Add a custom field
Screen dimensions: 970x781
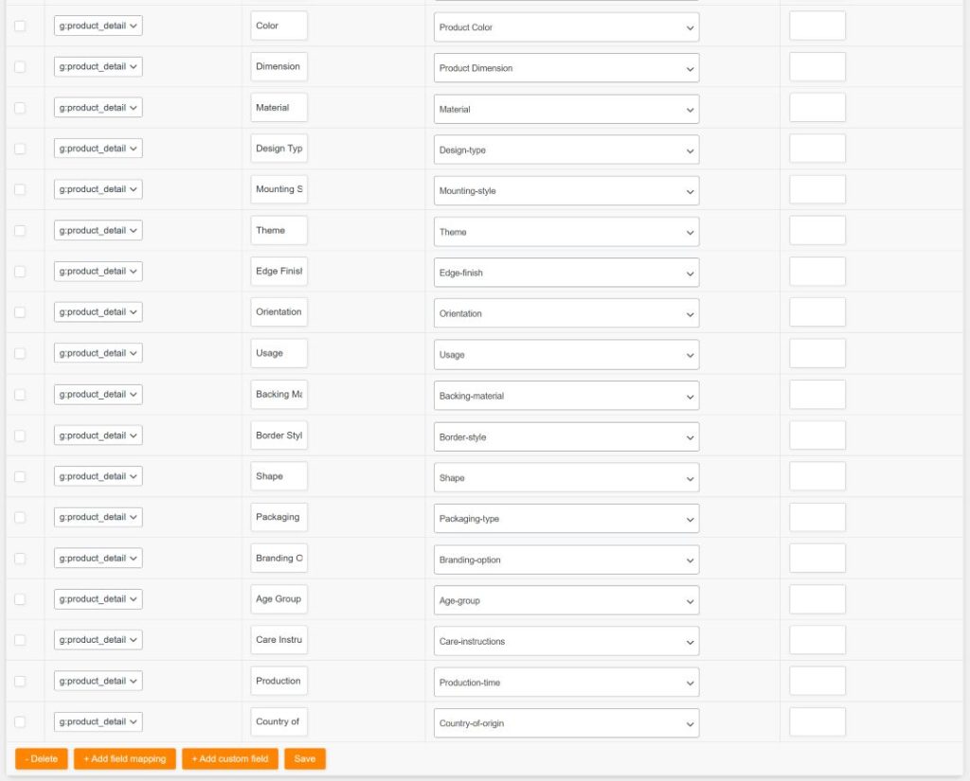coord(229,758)
